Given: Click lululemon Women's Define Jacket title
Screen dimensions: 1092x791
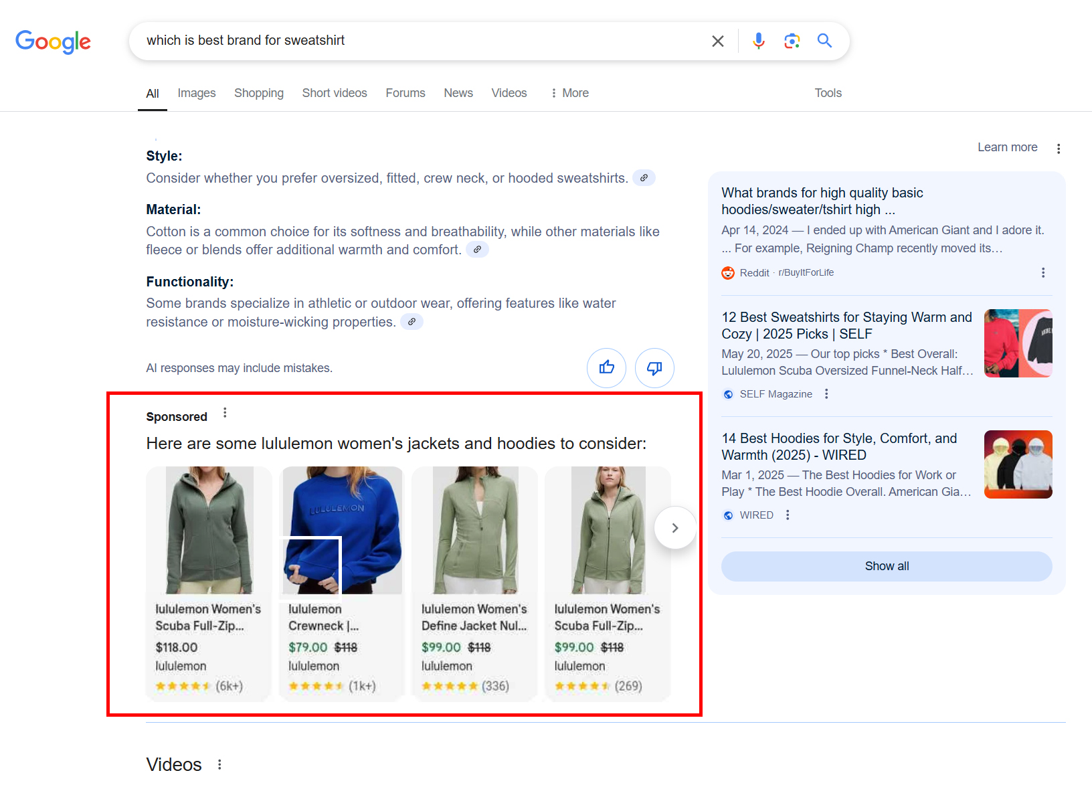Looking at the screenshot, I should tap(474, 617).
